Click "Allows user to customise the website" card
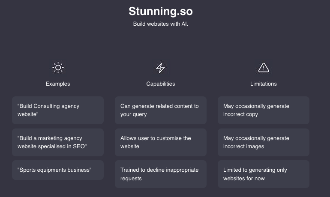Viewport: 330px width, 197px height. click(161, 142)
